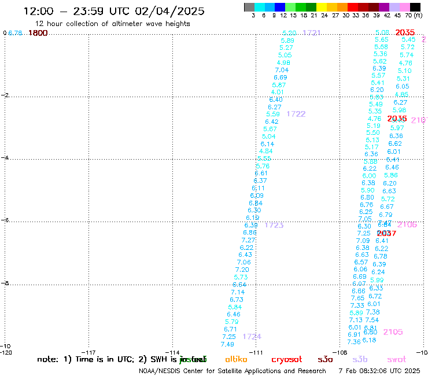Viewport: 428px width, 376px height.
Task: Click the wave height value '6.05'
Action: coord(403,87)
